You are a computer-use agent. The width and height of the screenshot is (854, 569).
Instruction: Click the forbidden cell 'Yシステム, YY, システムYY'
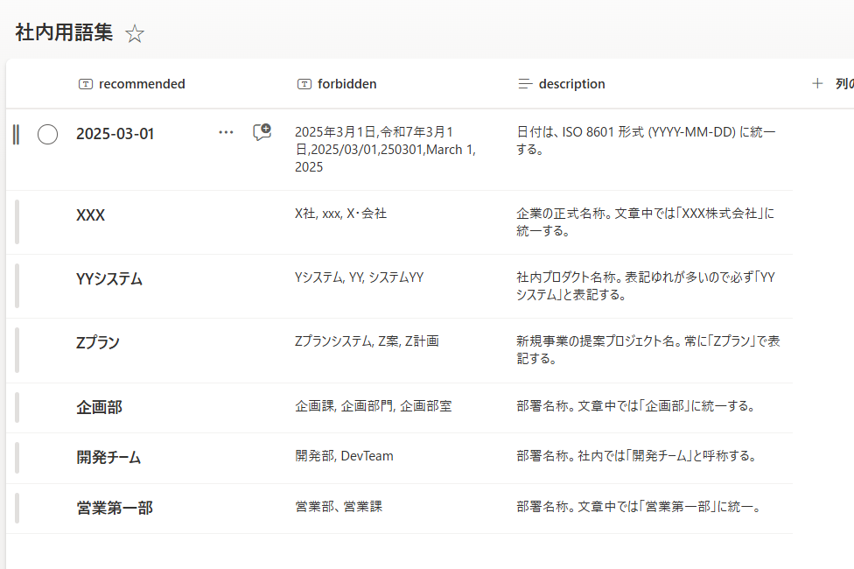359,277
